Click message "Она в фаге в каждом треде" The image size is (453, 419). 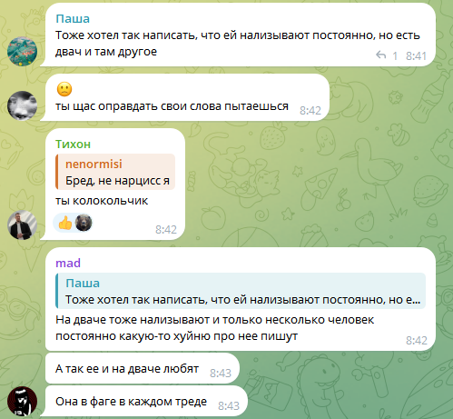(x=131, y=402)
